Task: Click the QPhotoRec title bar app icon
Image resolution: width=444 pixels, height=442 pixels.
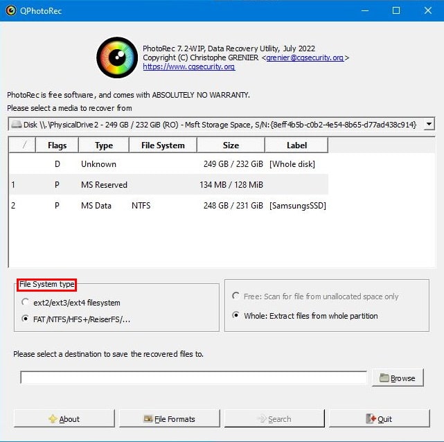Action: 11,11
